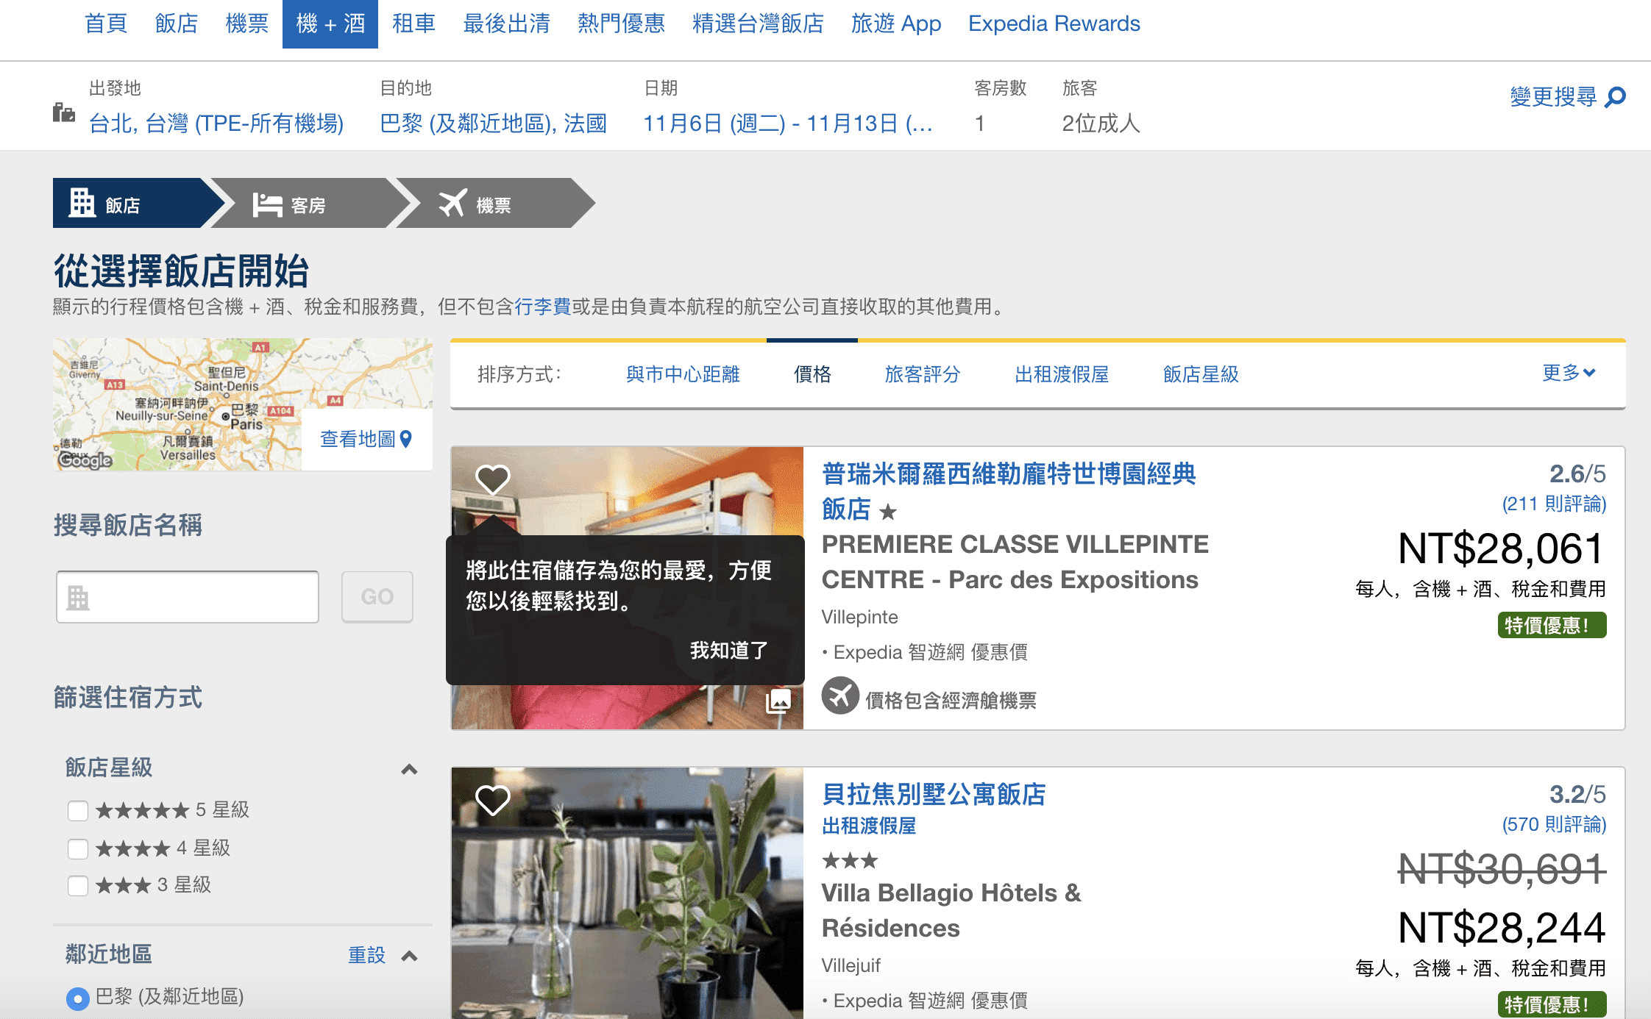Viewport: 1651px width, 1019px height.
Task: Select the 客房 step in progress bar
Action: (x=310, y=204)
